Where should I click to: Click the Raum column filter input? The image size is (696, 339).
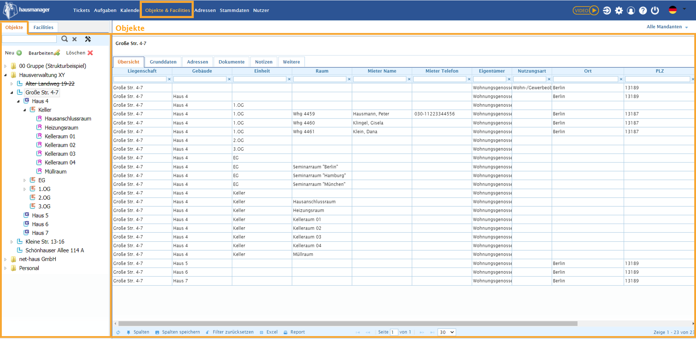point(320,79)
